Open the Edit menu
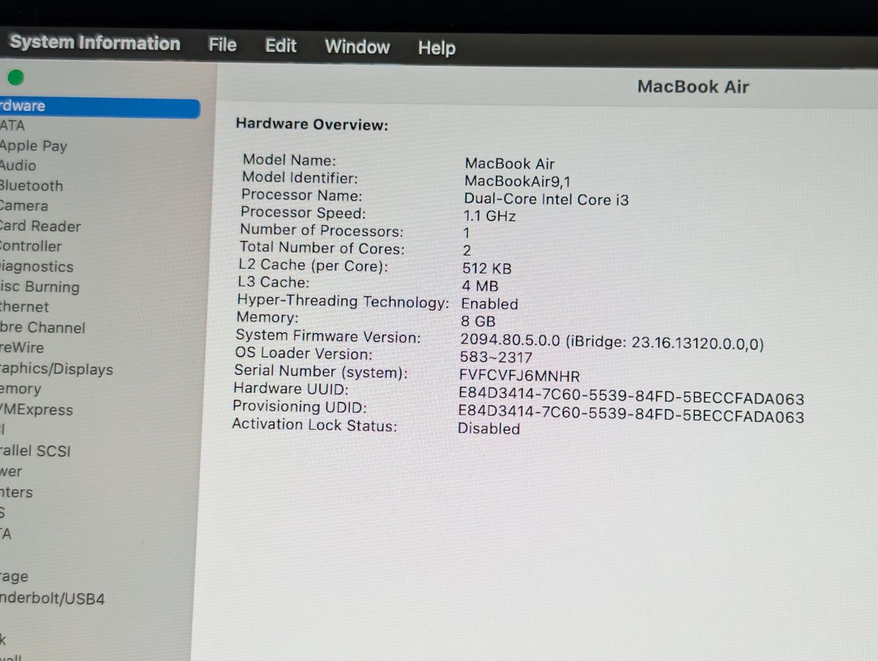The image size is (878, 661). pos(280,46)
